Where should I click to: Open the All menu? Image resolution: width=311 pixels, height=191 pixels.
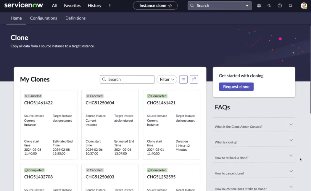click(54, 6)
